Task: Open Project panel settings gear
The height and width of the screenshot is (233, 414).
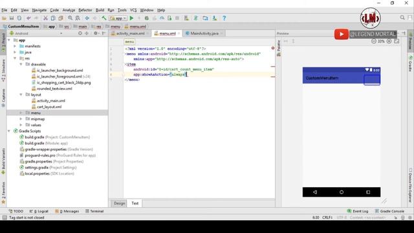Action: 96,33
